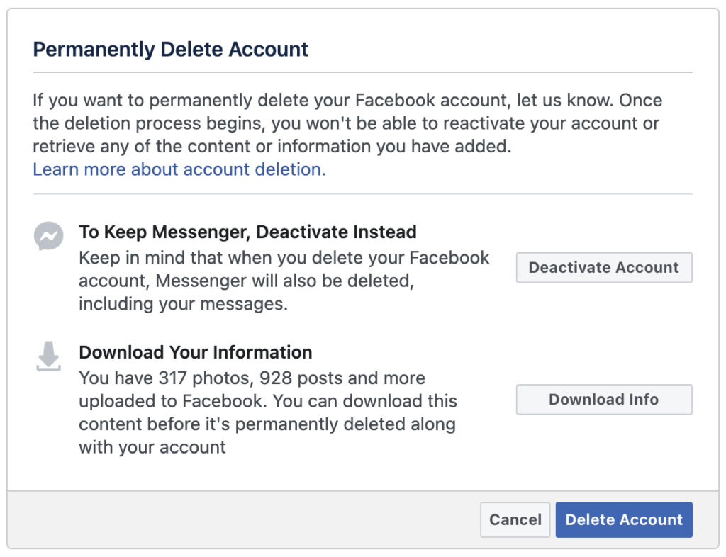726x557 pixels.
Task: Click the Permanently Delete Account dialog title
Action: click(171, 50)
